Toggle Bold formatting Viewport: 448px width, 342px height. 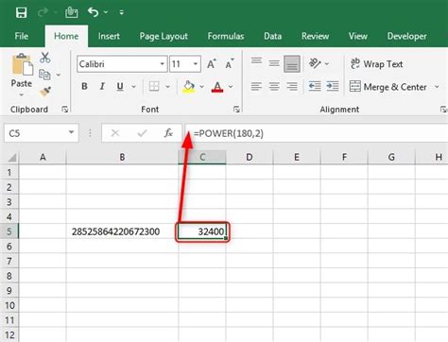click(x=84, y=86)
